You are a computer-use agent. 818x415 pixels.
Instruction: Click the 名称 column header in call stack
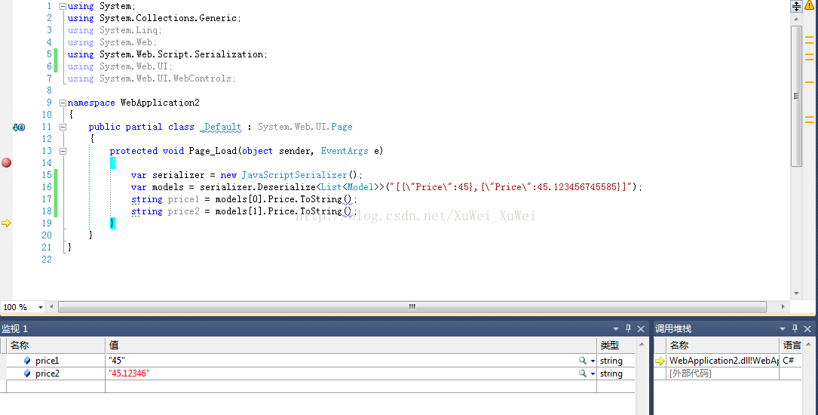[x=722, y=345]
